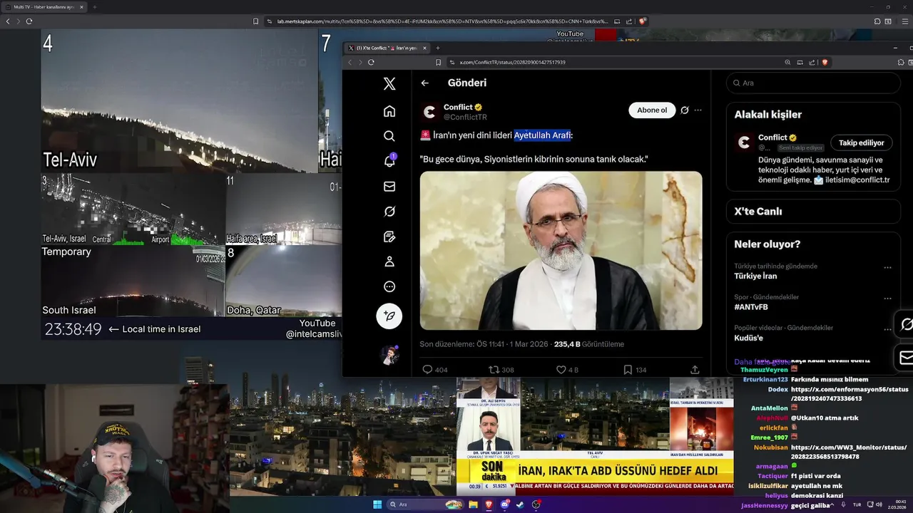The height and width of the screenshot is (513, 913).
Task: Close the Multi TV tab
Action: [81, 7]
